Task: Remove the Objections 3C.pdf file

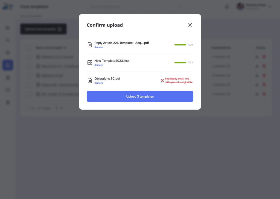Action: pos(99,83)
